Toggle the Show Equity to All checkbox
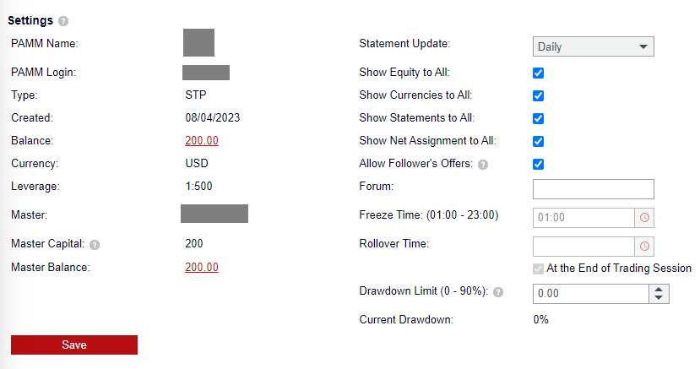The height and width of the screenshot is (369, 700). click(538, 73)
